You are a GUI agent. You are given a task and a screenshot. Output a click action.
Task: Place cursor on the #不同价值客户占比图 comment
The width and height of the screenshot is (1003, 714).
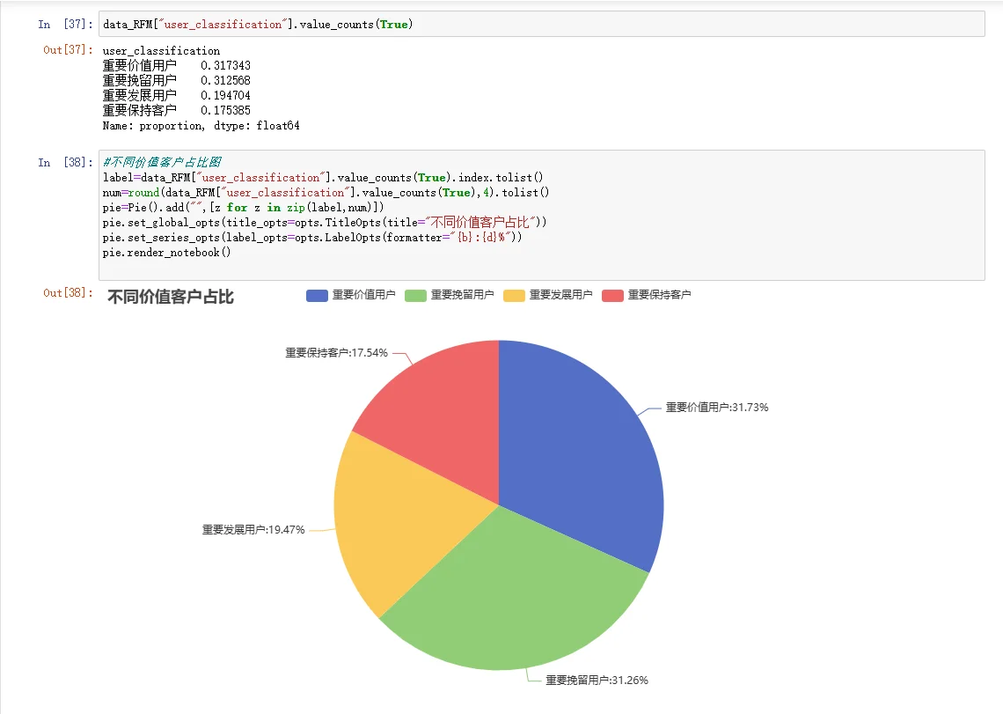(x=162, y=162)
